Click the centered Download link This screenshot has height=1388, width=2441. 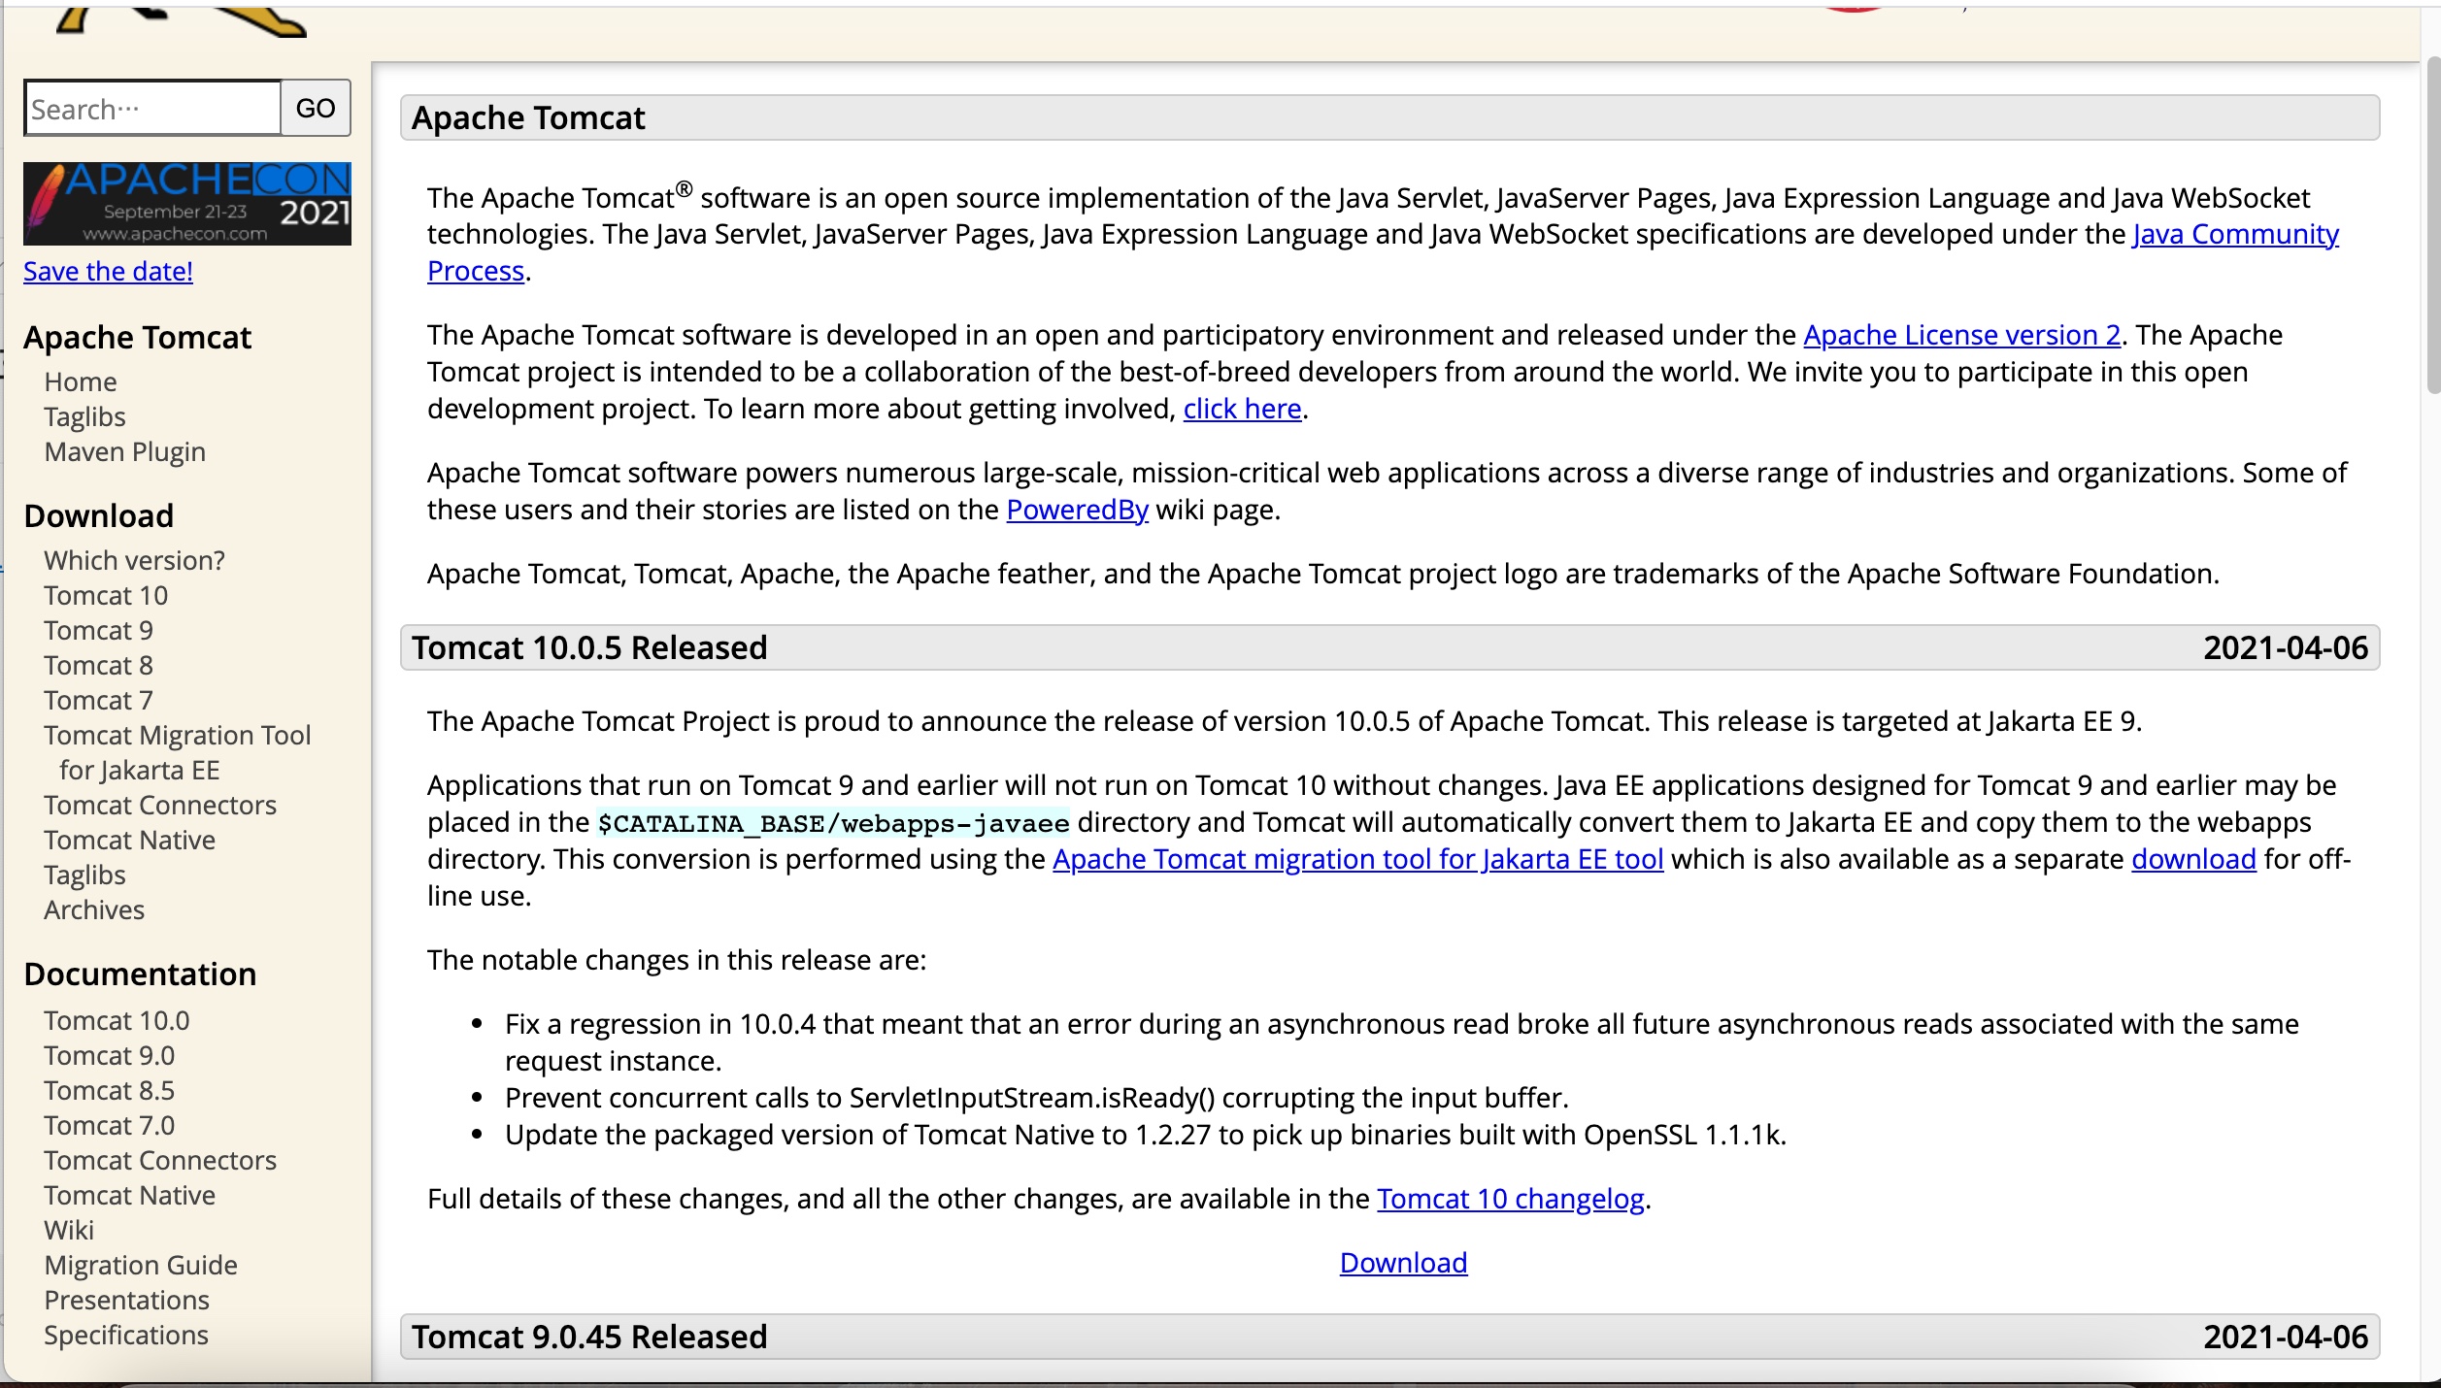1403,1264
